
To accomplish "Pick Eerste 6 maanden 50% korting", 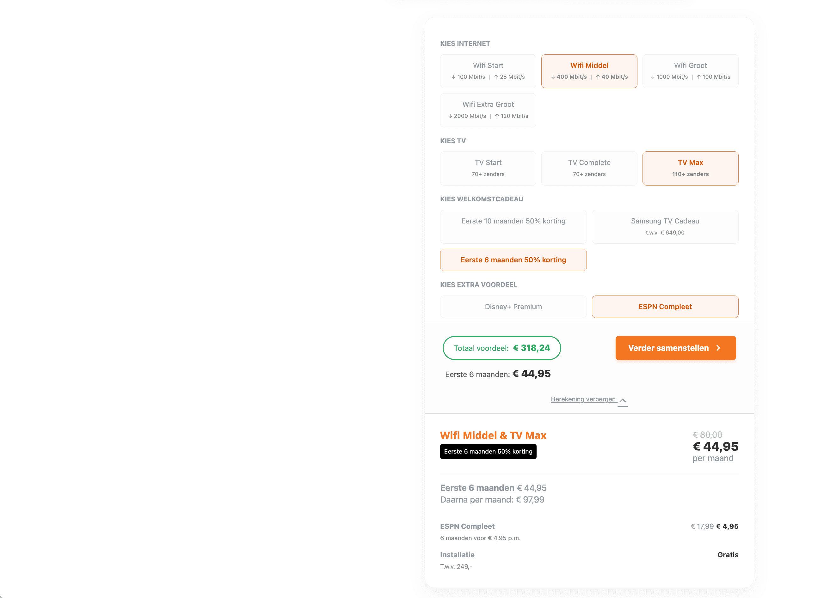I will 513,259.
